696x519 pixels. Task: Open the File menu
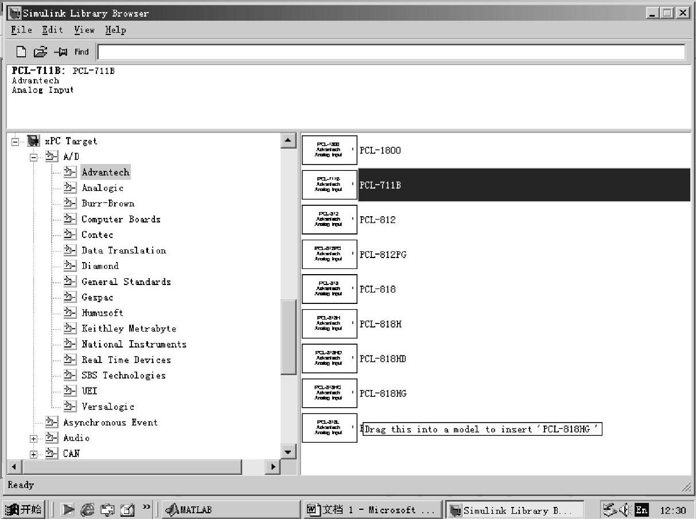click(x=21, y=30)
